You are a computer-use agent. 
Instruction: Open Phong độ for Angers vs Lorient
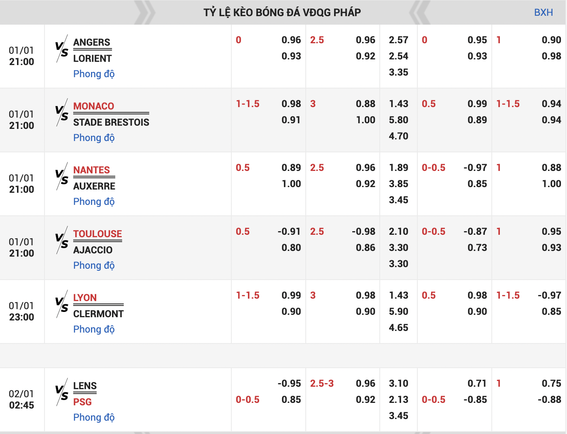pyautogui.click(x=94, y=74)
